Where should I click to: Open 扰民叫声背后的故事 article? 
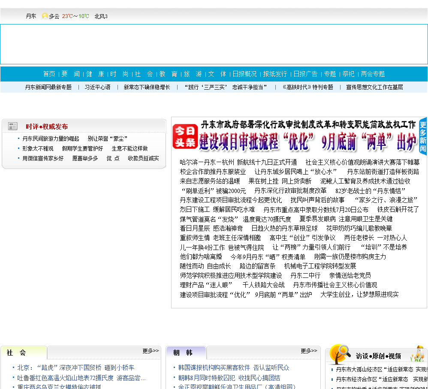tap(317, 200)
